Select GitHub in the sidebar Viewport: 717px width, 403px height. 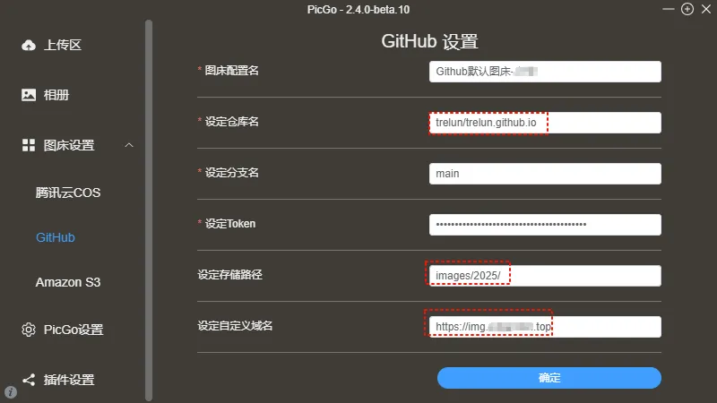click(x=56, y=237)
